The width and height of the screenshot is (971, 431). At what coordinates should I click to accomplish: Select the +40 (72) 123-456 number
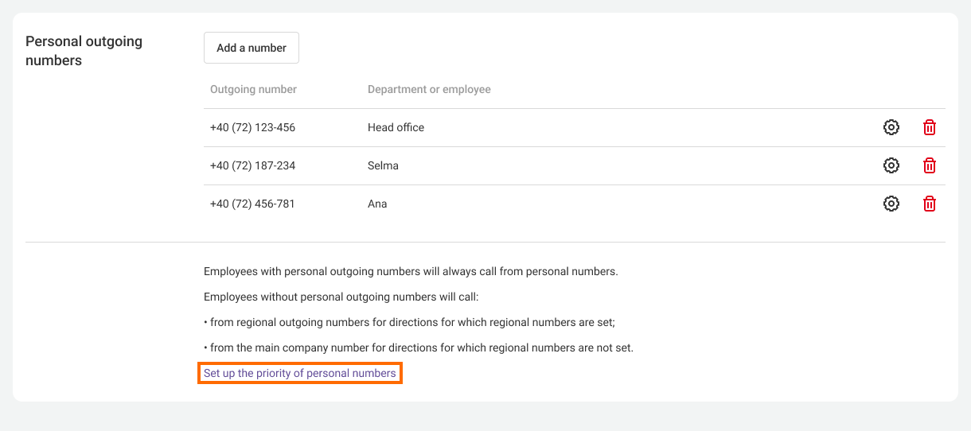click(252, 127)
